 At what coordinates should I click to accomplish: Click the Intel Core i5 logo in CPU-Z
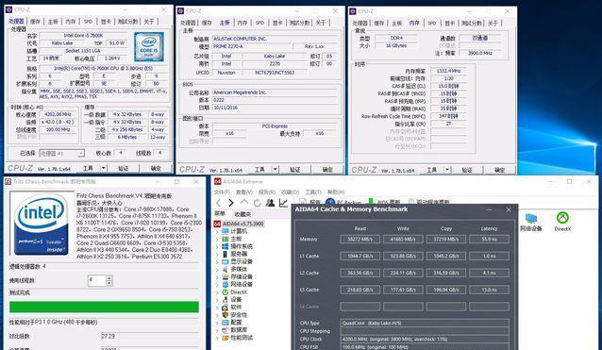[149, 46]
